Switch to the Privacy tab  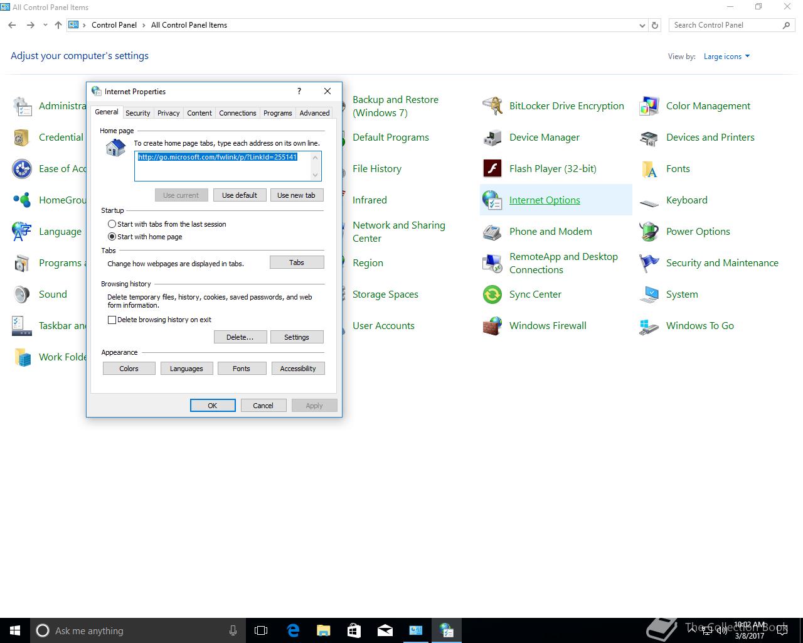(168, 113)
